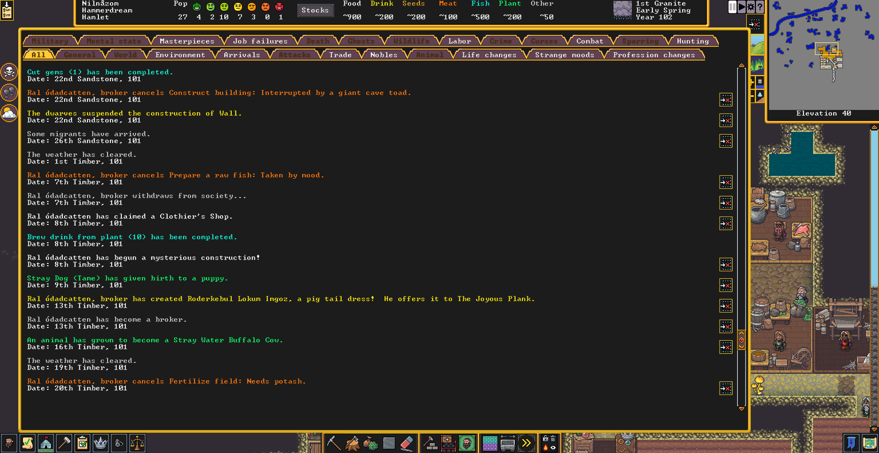Screen dimensions: 879x453
Task: Toggle the tree ramp display button
Action: coord(760,95)
